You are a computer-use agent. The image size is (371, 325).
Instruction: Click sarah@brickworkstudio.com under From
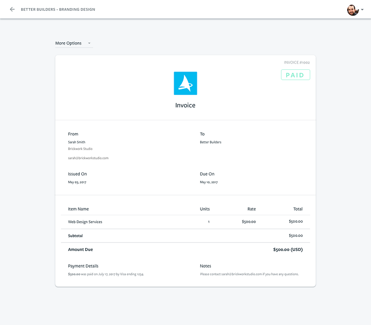click(88, 158)
